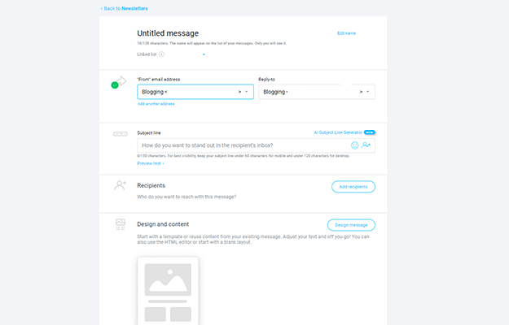
Task: Open the "From" email address dropdown
Action: (x=246, y=92)
